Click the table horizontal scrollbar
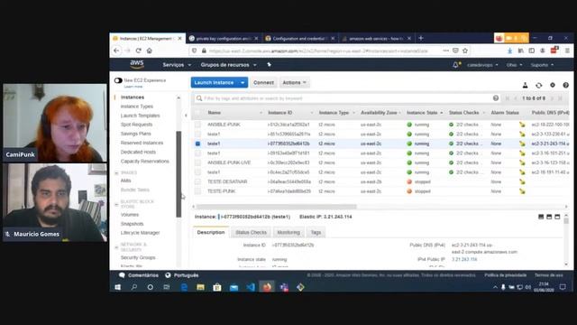 (277, 207)
